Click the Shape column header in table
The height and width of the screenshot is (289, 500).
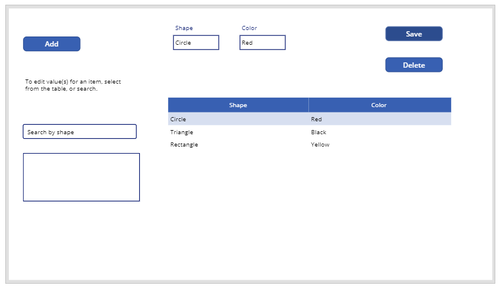click(x=238, y=105)
